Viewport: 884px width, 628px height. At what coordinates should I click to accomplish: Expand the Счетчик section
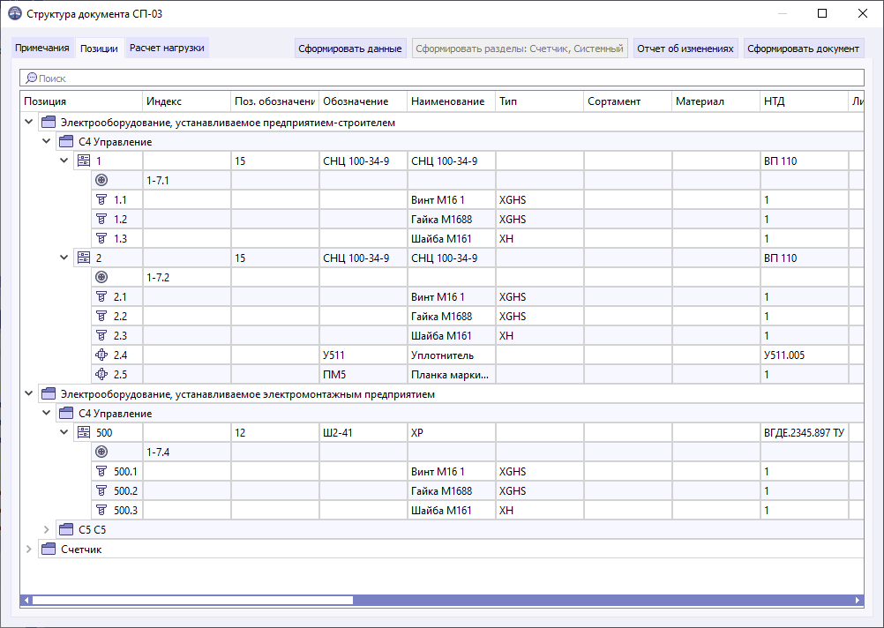click(27, 549)
